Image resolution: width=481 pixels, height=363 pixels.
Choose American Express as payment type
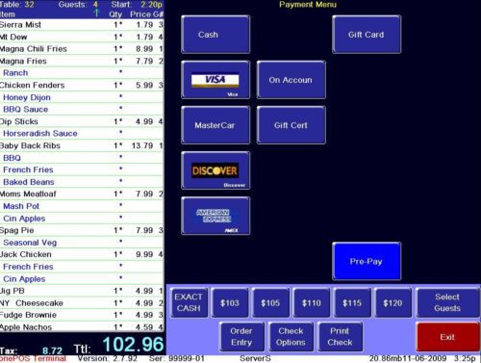215,216
